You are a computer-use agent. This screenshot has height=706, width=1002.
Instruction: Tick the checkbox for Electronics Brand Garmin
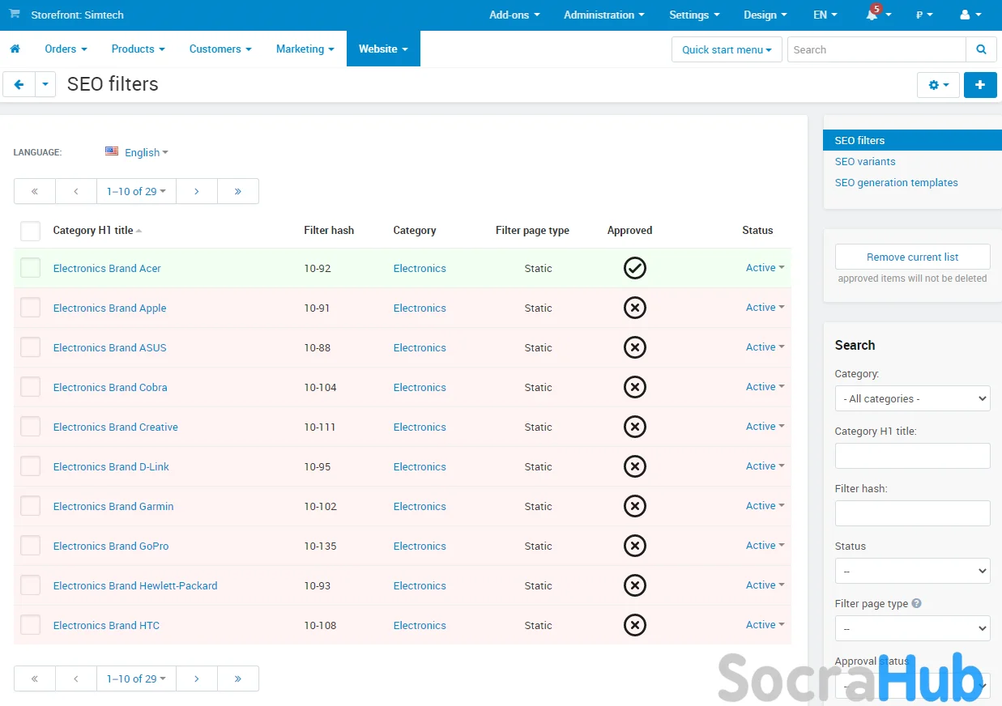click(30, 506)
